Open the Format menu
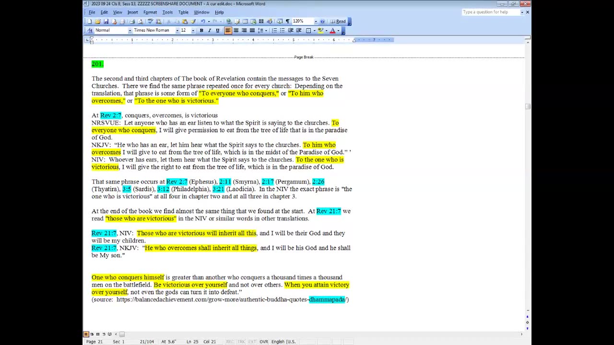The width and height of the screenshot is (614, 345). point(150,12)
